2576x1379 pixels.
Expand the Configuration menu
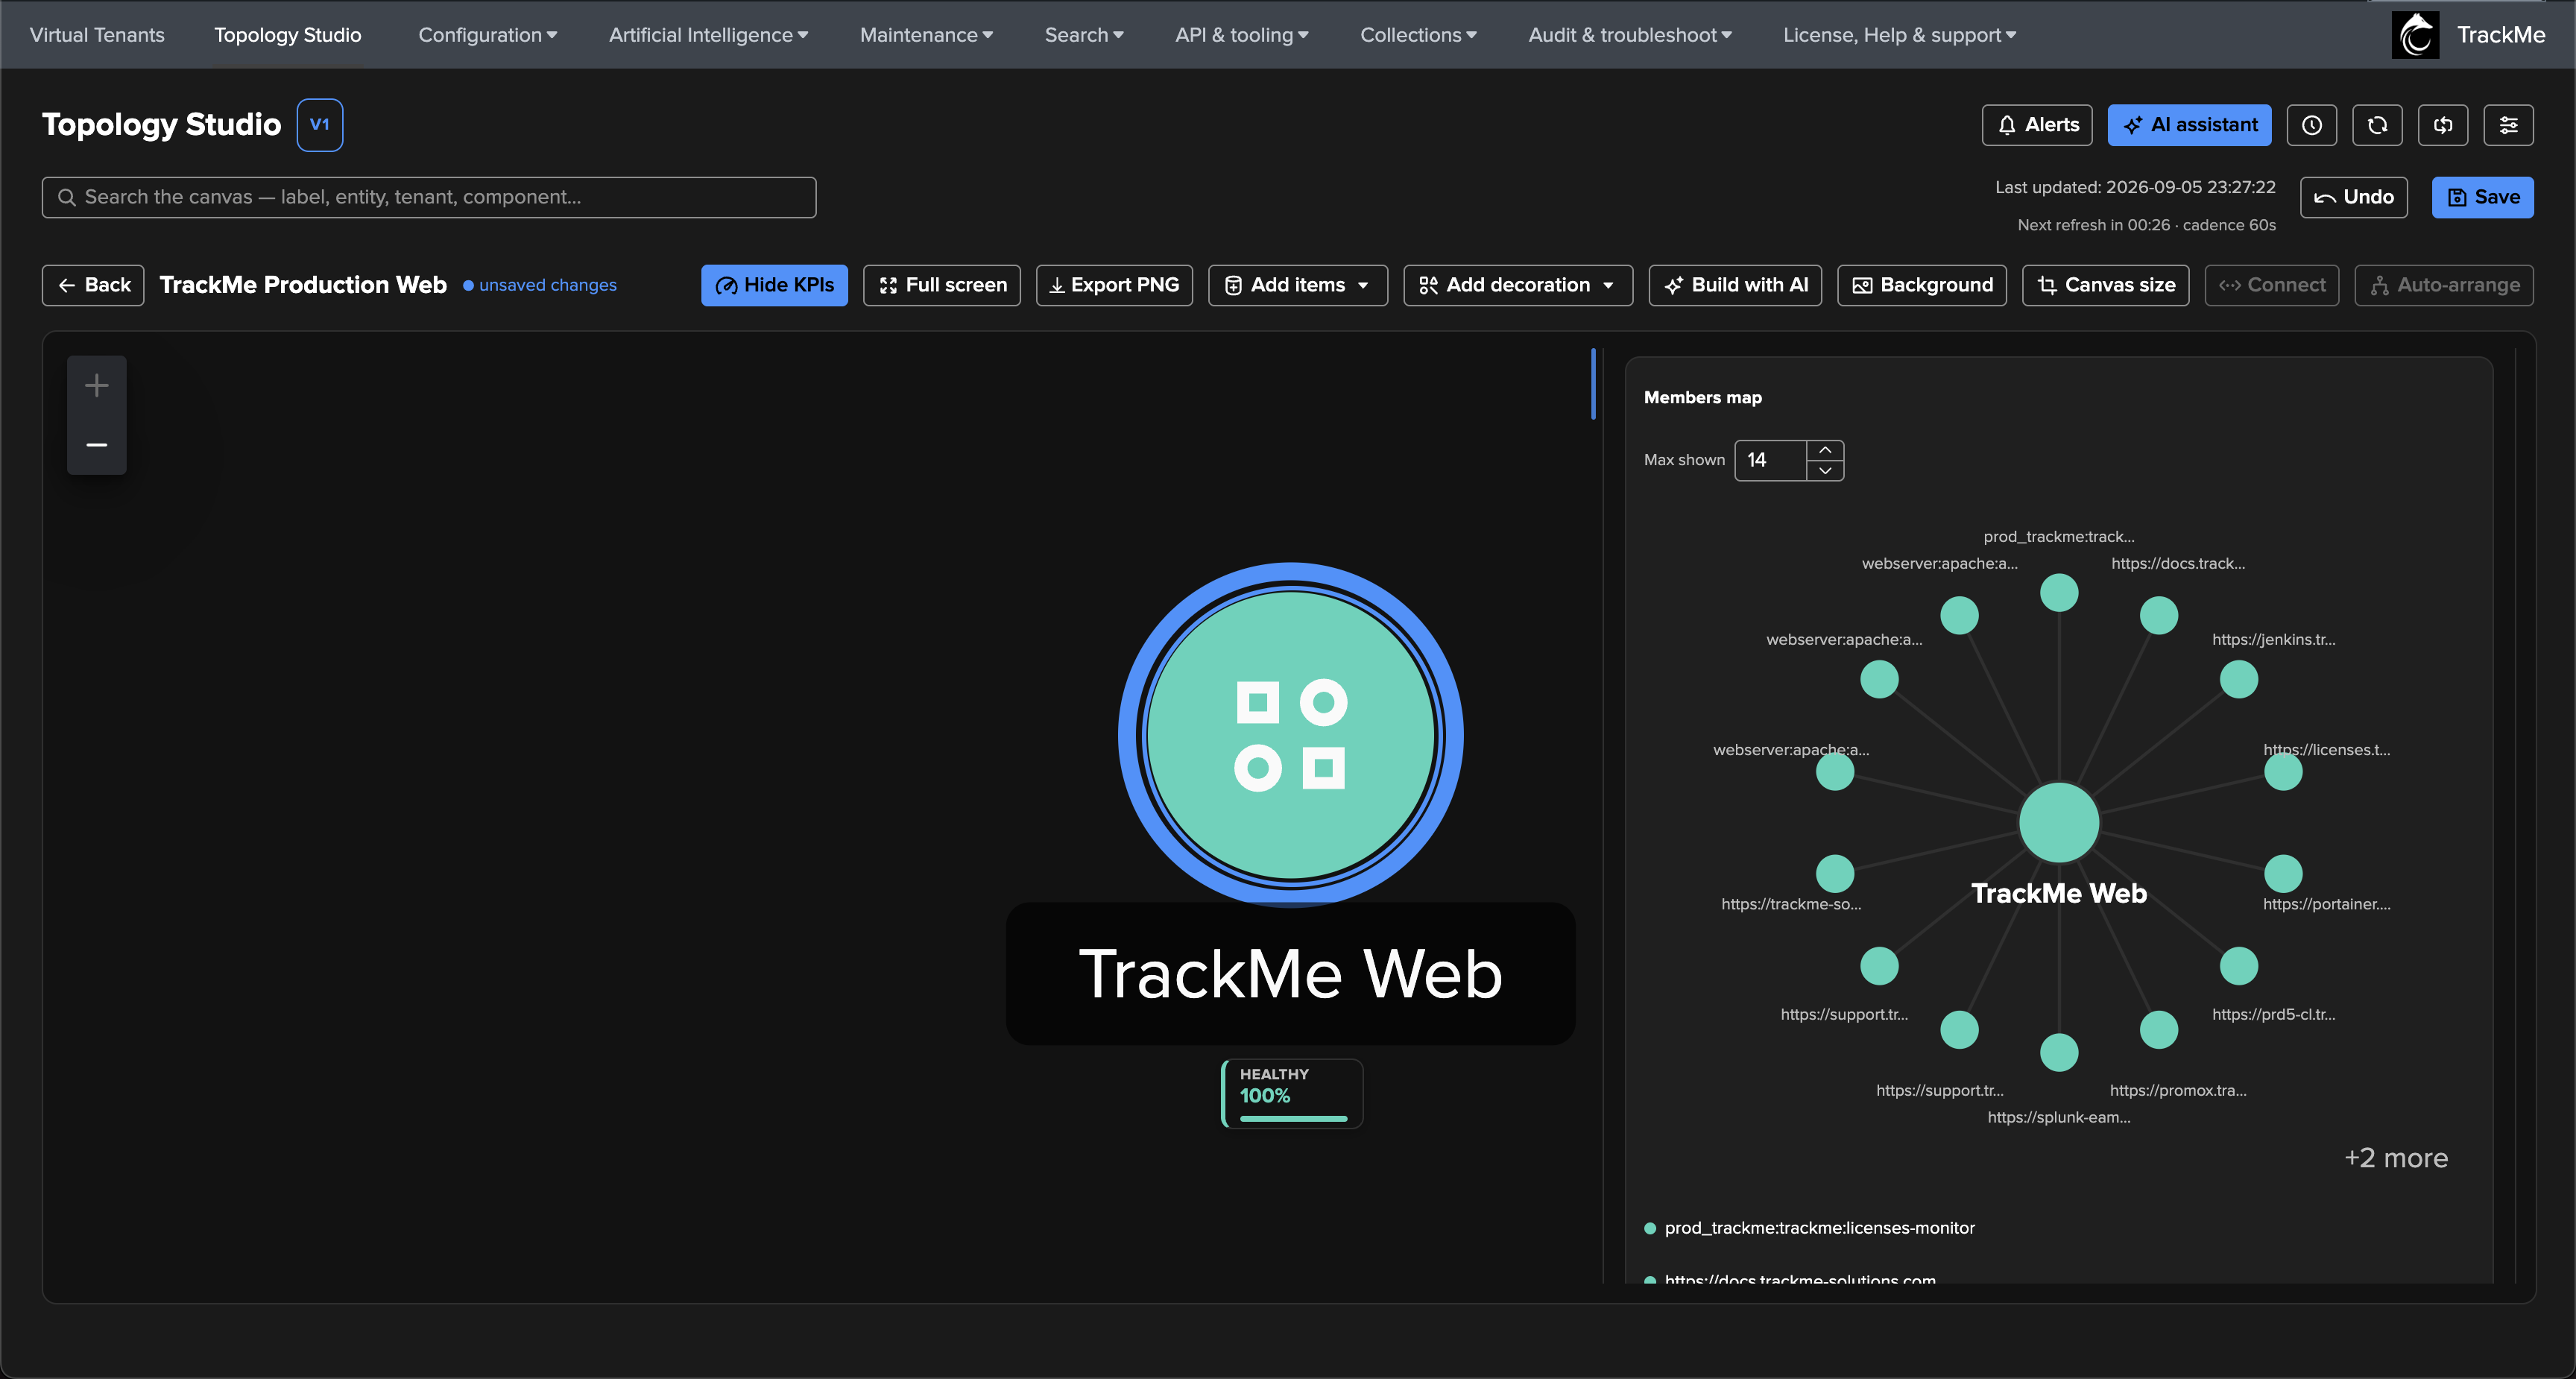coord(487,35)
